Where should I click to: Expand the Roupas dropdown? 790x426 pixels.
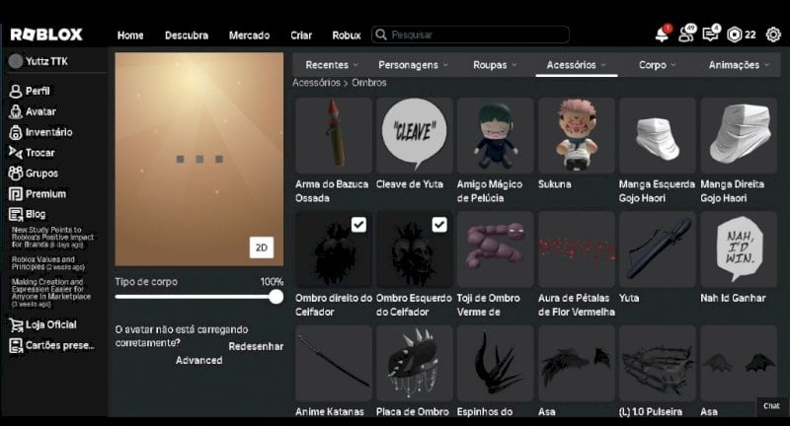[495, 65]
